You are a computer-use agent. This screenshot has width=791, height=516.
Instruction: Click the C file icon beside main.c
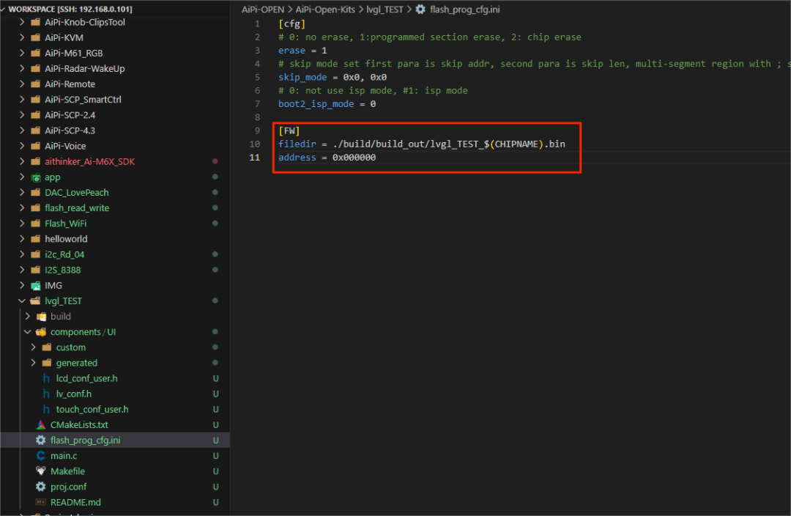pos(41,456)
